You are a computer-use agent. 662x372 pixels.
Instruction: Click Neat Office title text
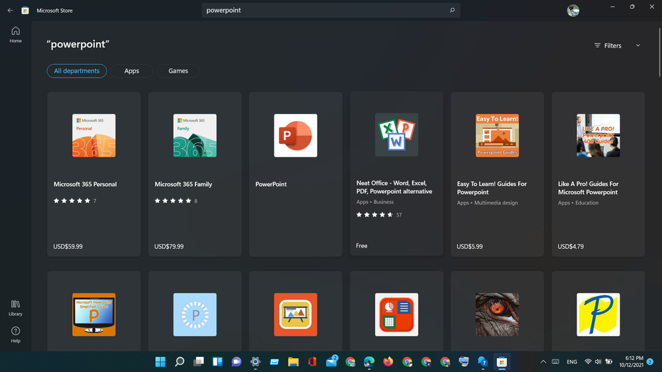pos(394,187)
